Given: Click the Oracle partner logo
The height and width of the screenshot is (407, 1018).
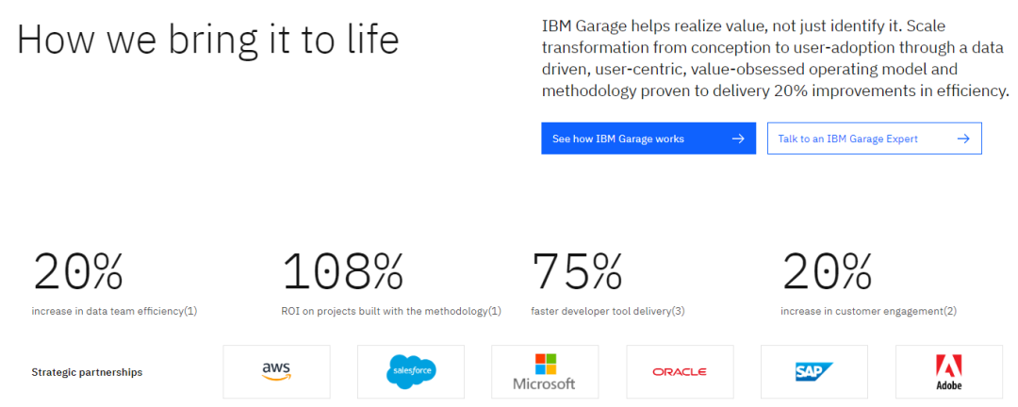Looking at the screenshot, I should pyautogui.click(x=680, y=372).
